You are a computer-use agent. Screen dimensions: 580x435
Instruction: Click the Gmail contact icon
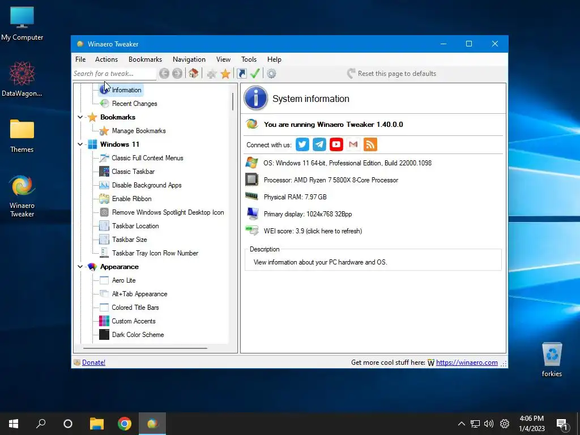click(x=353, y=144)
